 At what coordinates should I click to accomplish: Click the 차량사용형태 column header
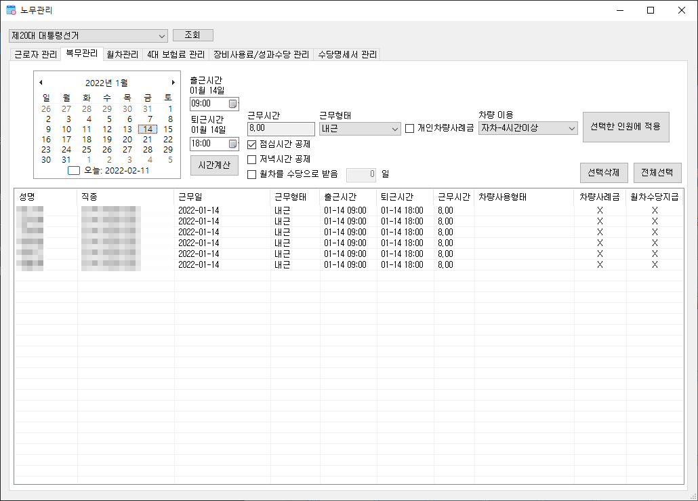coord(525,197)
